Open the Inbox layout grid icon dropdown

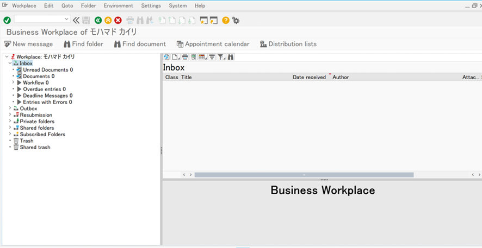tap(202, 57)
